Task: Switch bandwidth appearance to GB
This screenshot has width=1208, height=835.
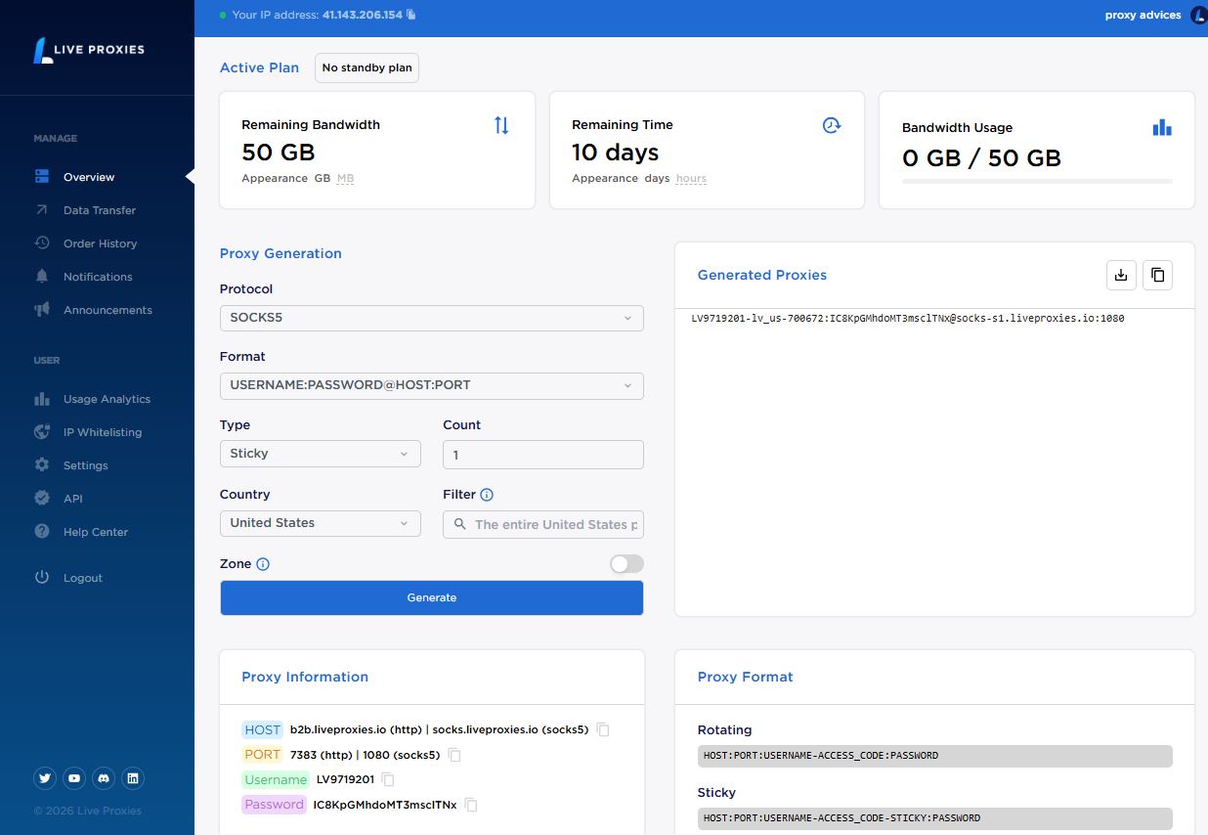Action: click(x=323, y=179)
